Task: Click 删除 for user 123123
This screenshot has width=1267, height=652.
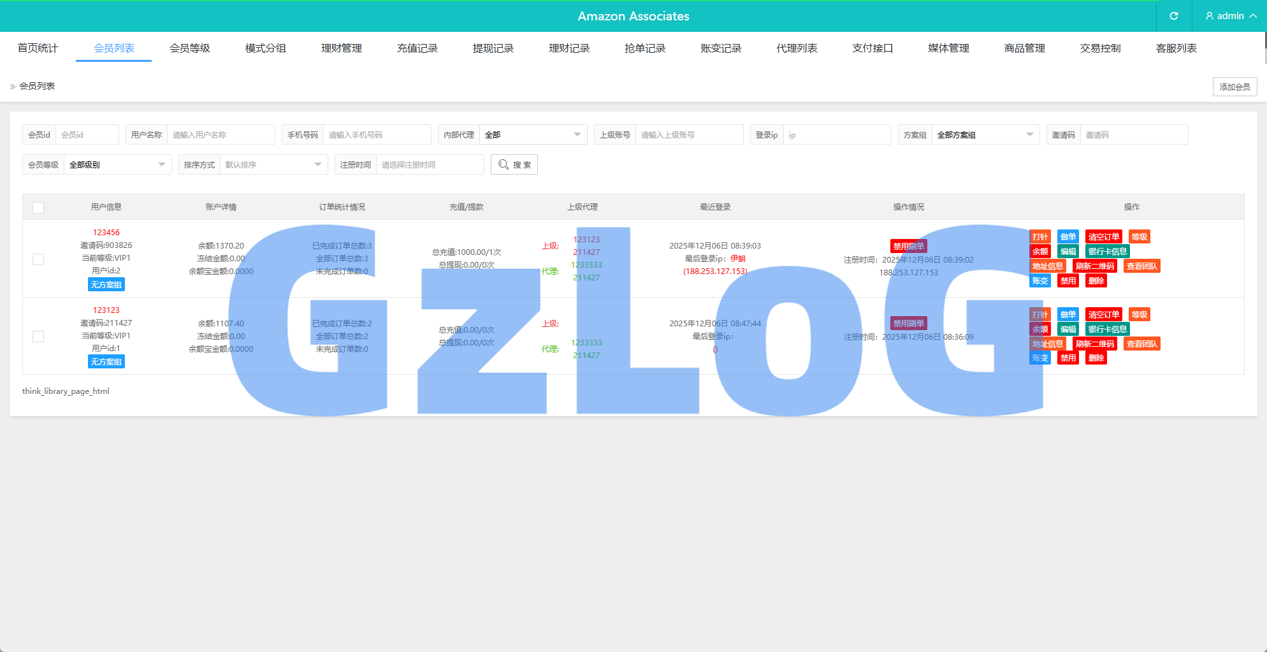Action: click(x=1096, y=358)
